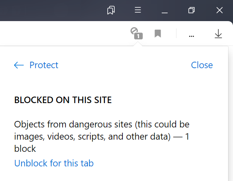Go back using the left arrow icon
This screenshot has width=233, height=181.
[x=19, y=65]
